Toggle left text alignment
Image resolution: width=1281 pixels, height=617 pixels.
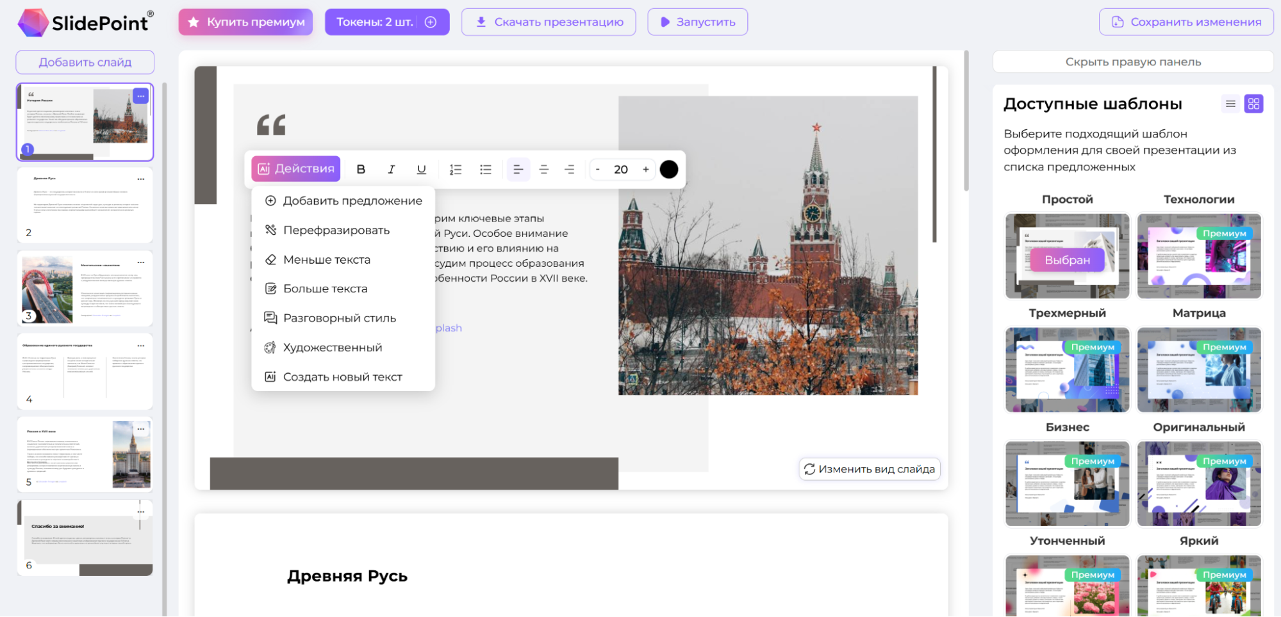coord(518,169)
